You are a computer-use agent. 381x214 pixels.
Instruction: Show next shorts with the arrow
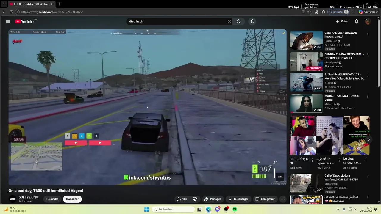pos(368,139)
